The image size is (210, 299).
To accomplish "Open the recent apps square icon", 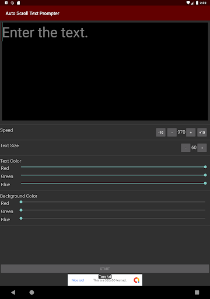I will pyautogui.click(x=197, y=293).
